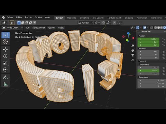Click the pan view hand icon
166x124 pixels.
click(133, 51)
